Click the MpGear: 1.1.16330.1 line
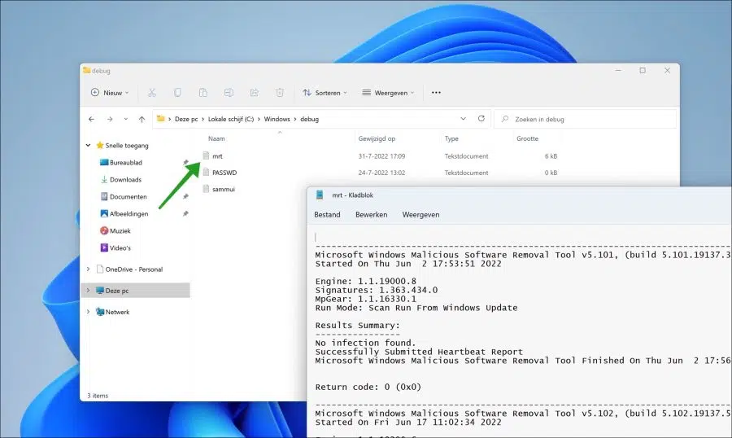The width and height of the screenshot is (732, 438). pos(365,299)
